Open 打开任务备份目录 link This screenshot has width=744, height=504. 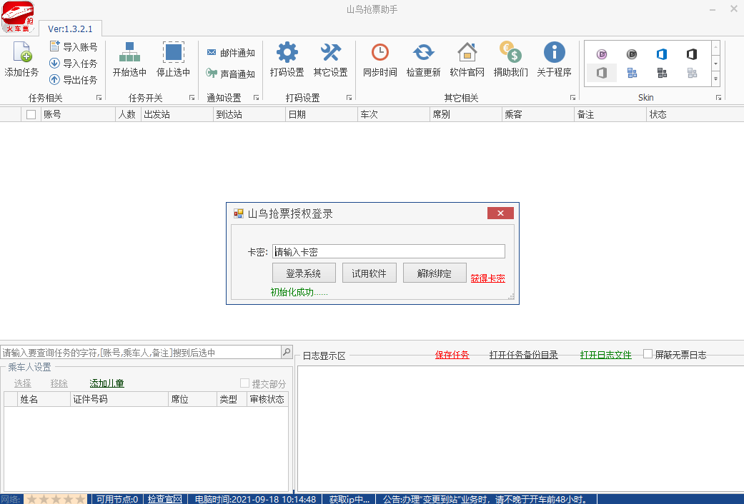click(523, 355)
